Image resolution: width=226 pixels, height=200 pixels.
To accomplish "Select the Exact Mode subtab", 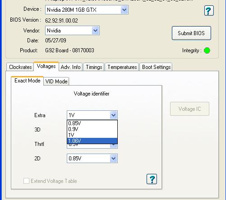I will tap(28, 81).
